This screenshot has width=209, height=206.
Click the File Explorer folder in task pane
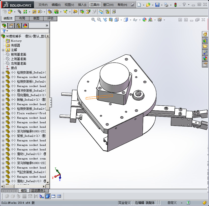tap(205, 46)
